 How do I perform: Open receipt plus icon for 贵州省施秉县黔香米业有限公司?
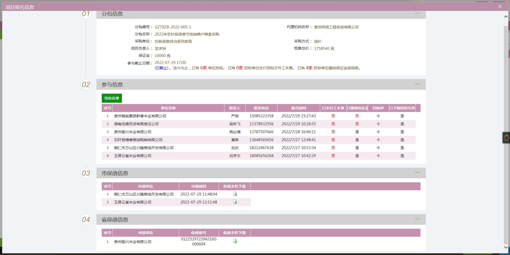(x=378, y=116)
